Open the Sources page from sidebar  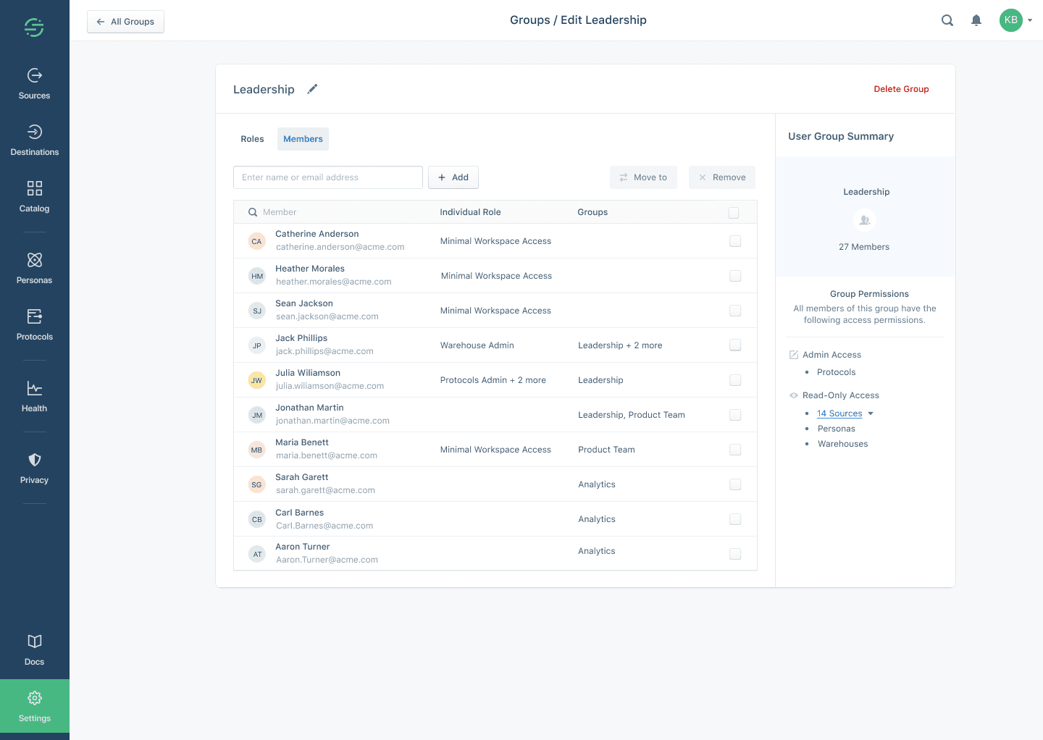[x=34, y=82]
